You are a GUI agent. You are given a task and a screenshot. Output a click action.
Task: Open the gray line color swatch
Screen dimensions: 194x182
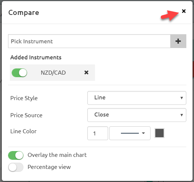coord(160,133)
